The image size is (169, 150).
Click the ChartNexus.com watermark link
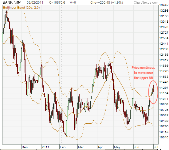(146, 2)
